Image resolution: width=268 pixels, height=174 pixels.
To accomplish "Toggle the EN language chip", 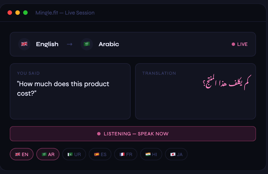I will point(22,154).
